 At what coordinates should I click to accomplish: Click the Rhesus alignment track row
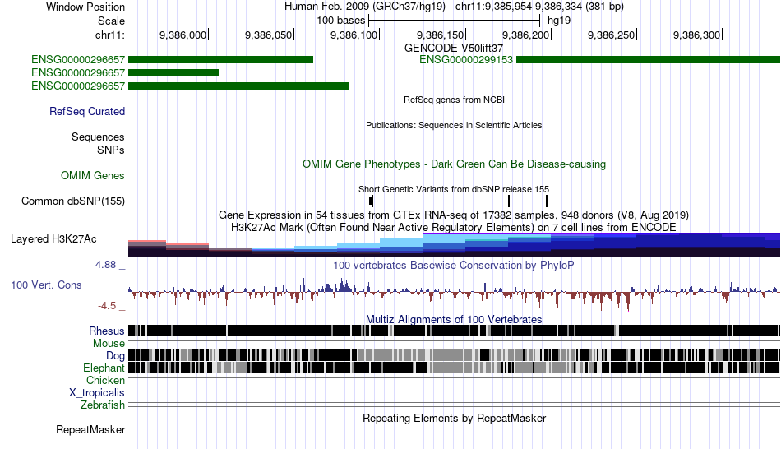click(x=454, y=331)
